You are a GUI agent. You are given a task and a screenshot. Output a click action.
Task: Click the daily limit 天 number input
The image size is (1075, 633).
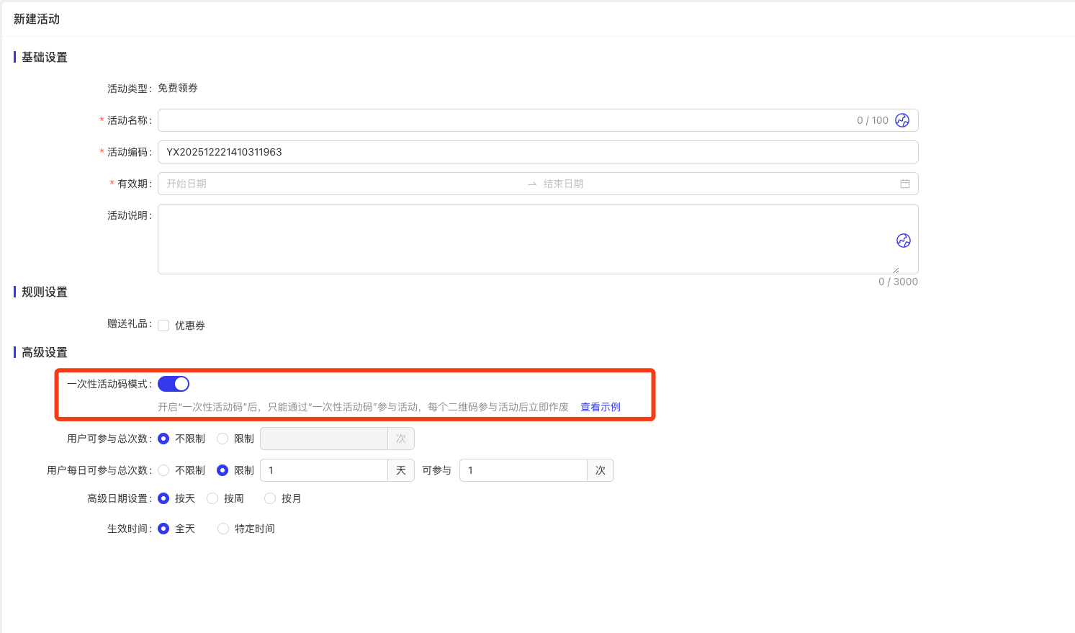coord(323,470)
